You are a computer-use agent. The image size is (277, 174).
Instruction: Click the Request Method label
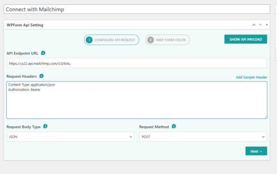[x=154, y=127]
